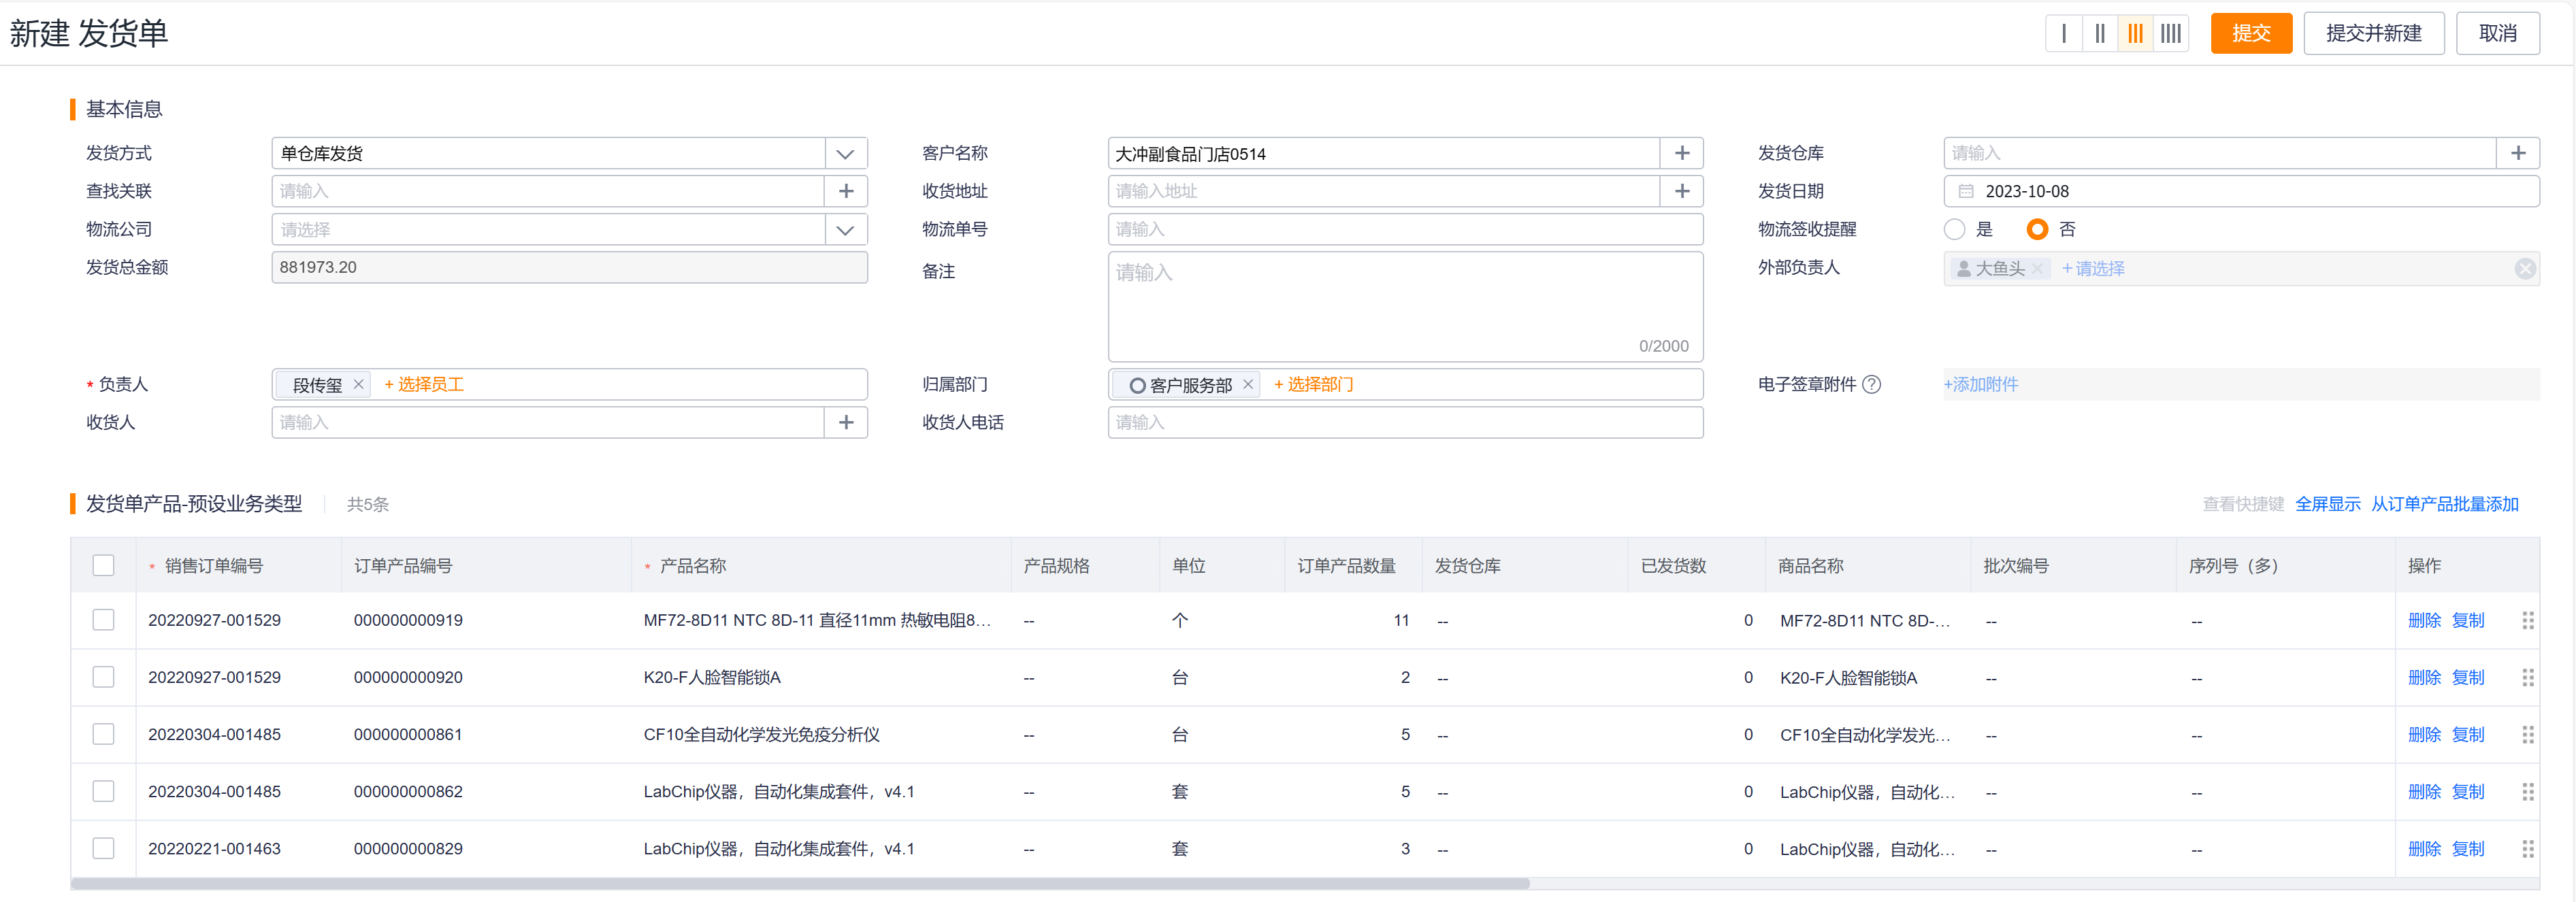The image size is (2576, 902).
Task: Click 全屏显示 link
Action: (2327, 504)
